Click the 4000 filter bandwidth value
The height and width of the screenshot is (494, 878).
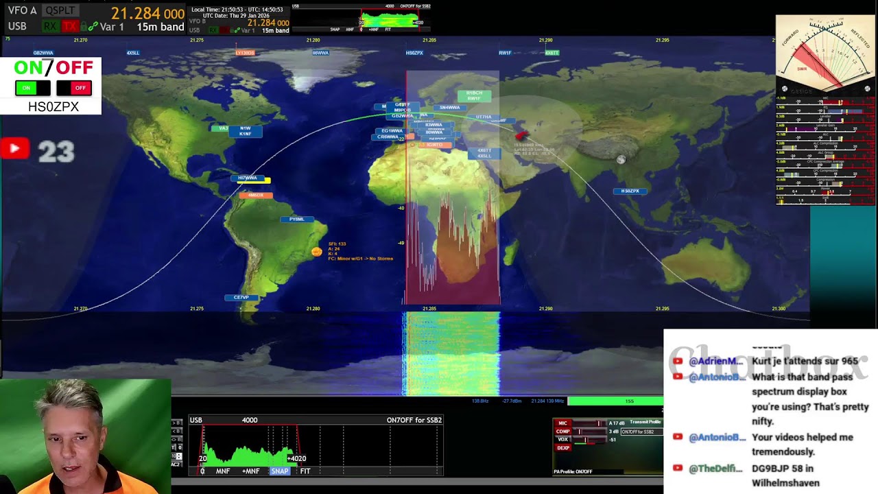click(x=250, y=420)
